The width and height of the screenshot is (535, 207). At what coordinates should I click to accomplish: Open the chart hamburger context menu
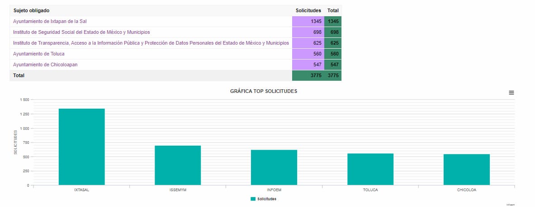pos(511,92)
